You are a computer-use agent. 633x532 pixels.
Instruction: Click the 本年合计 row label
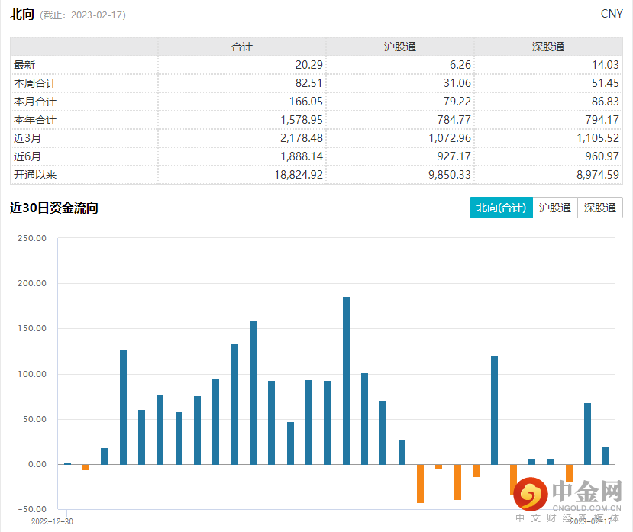(35, 120)
